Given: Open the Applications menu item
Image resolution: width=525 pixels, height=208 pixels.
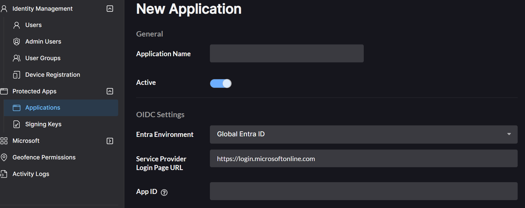Looking at the screenshot, I should [43, 108].
